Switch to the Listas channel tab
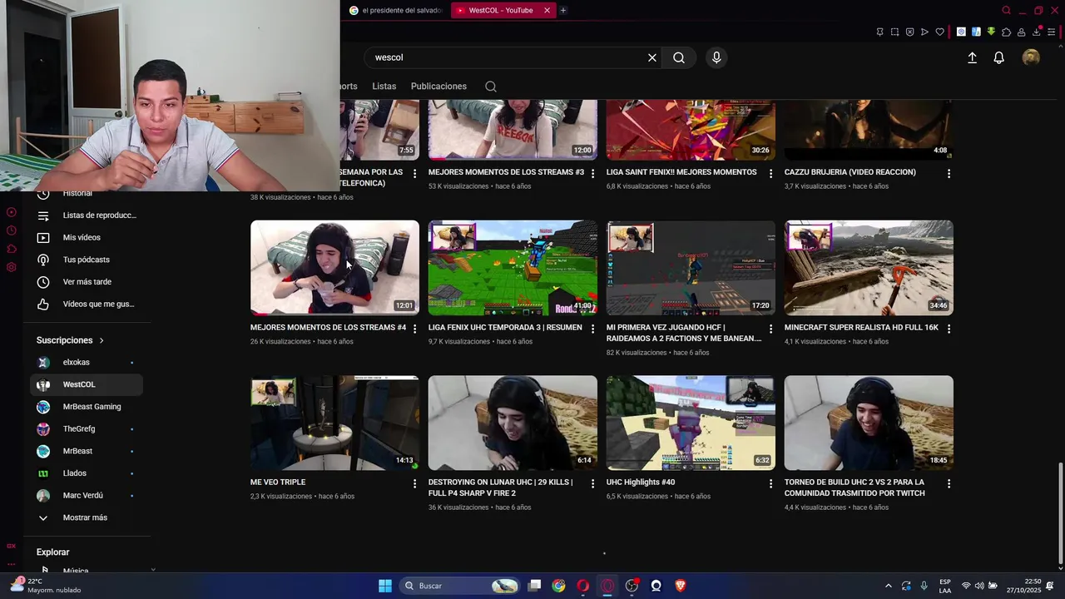 [384, 87]
